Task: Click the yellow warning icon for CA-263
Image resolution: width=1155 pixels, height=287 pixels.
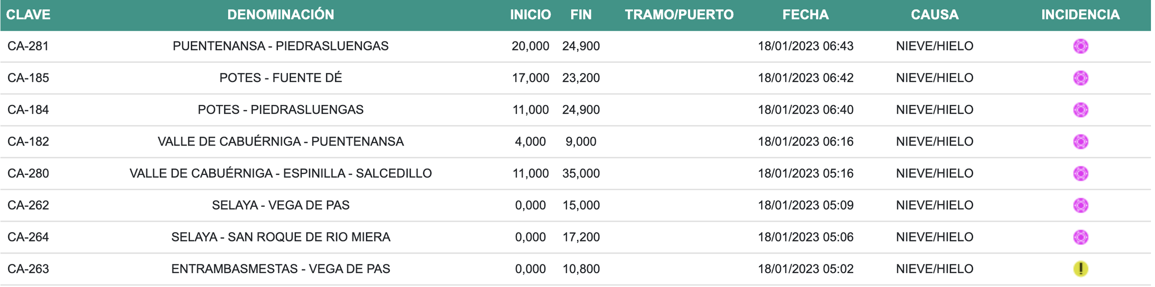Action: pos(1080,269)
